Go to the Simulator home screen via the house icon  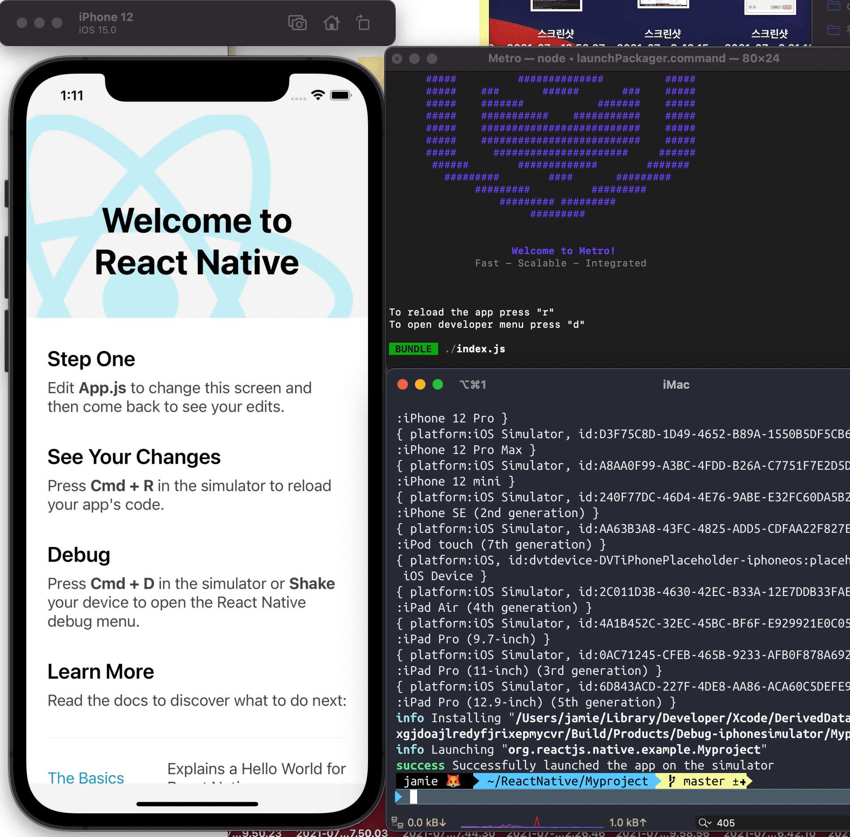tap(331, 23)
